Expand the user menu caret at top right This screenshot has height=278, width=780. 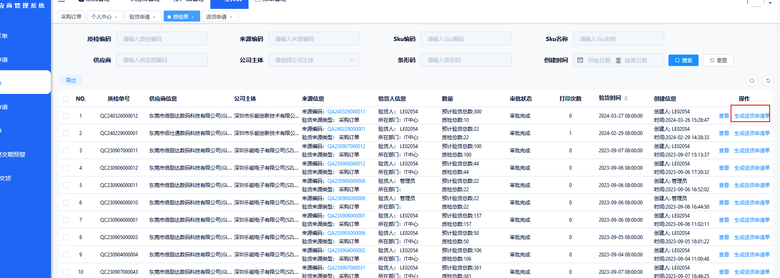click(770, 3)
